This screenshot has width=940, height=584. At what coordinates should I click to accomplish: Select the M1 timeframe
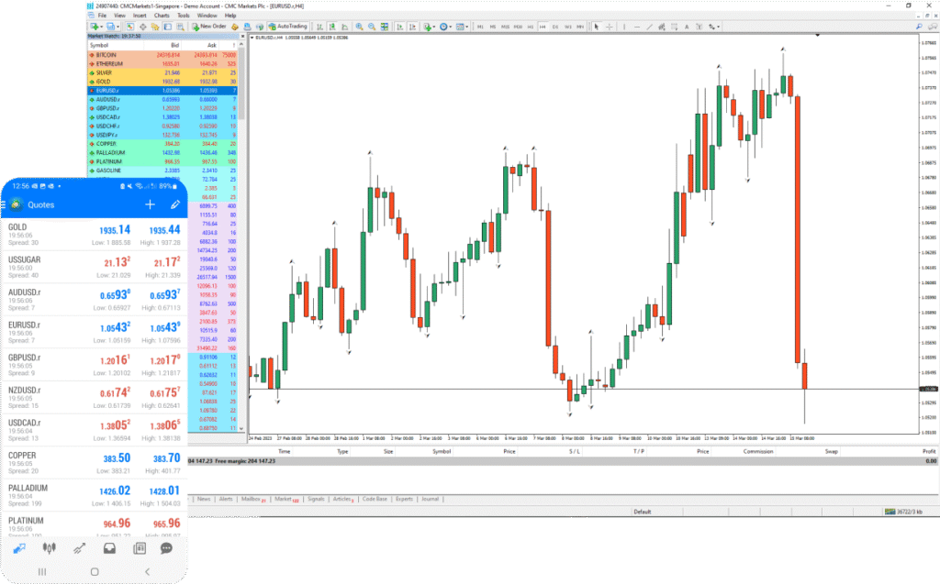click(x=480, y=27)
